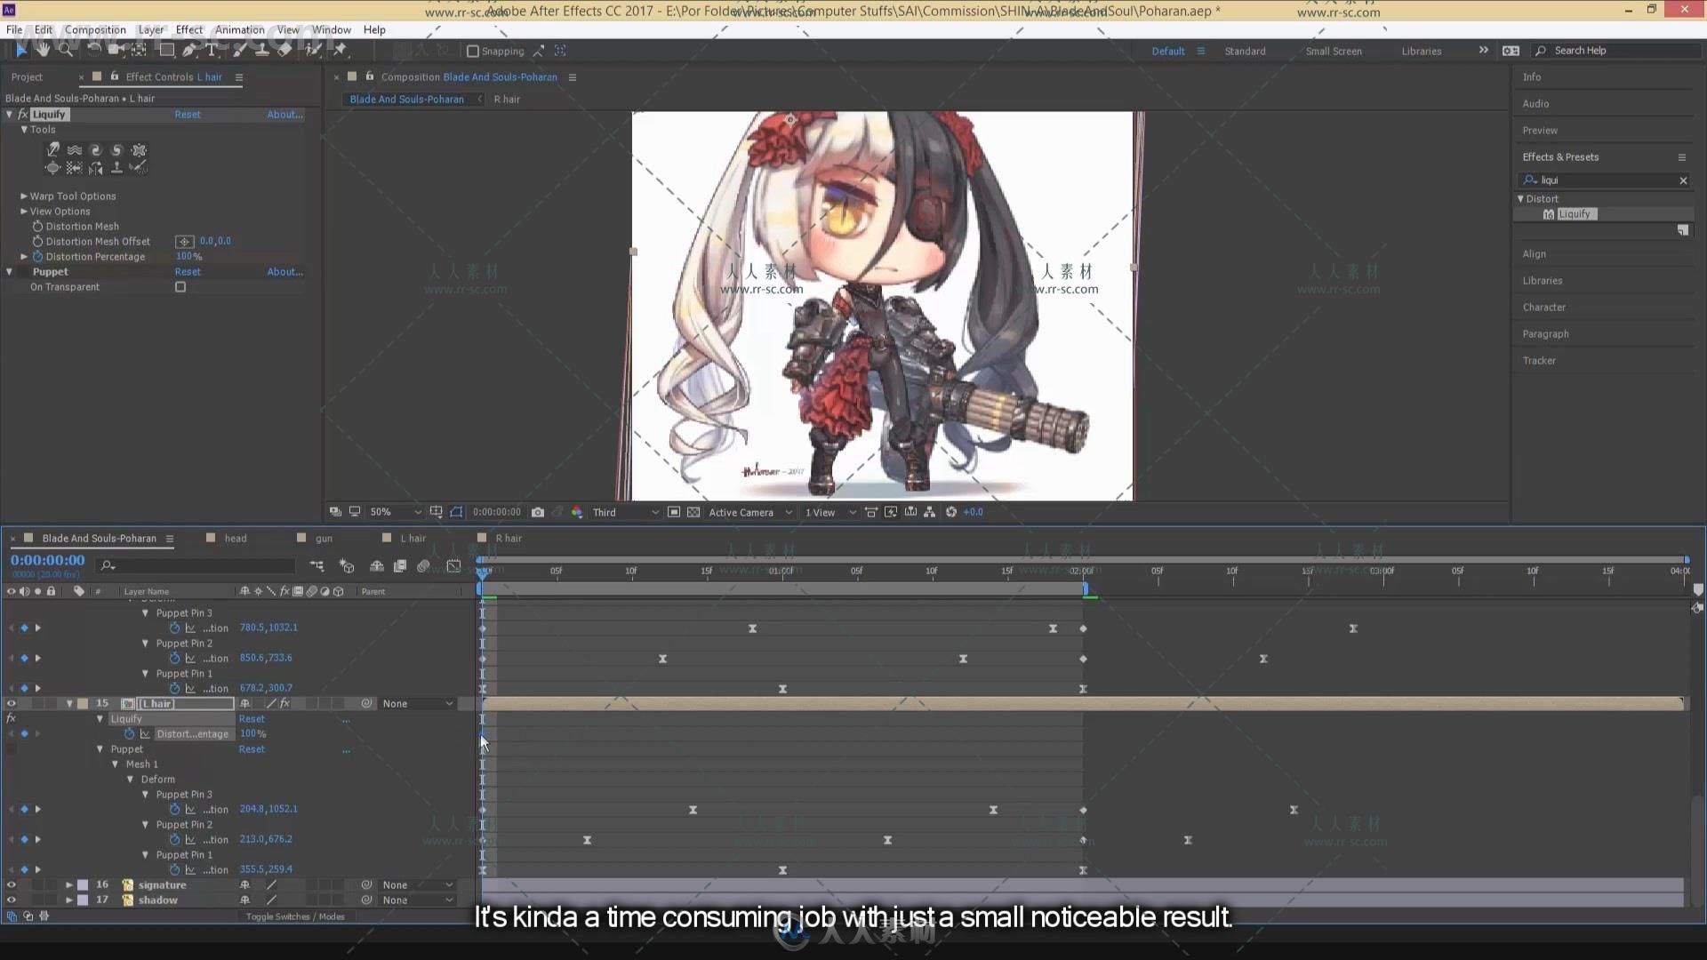Viewport: 1707px width, 960px height.
Task: Select the Eraser tool
Action: tap(284, 51)
